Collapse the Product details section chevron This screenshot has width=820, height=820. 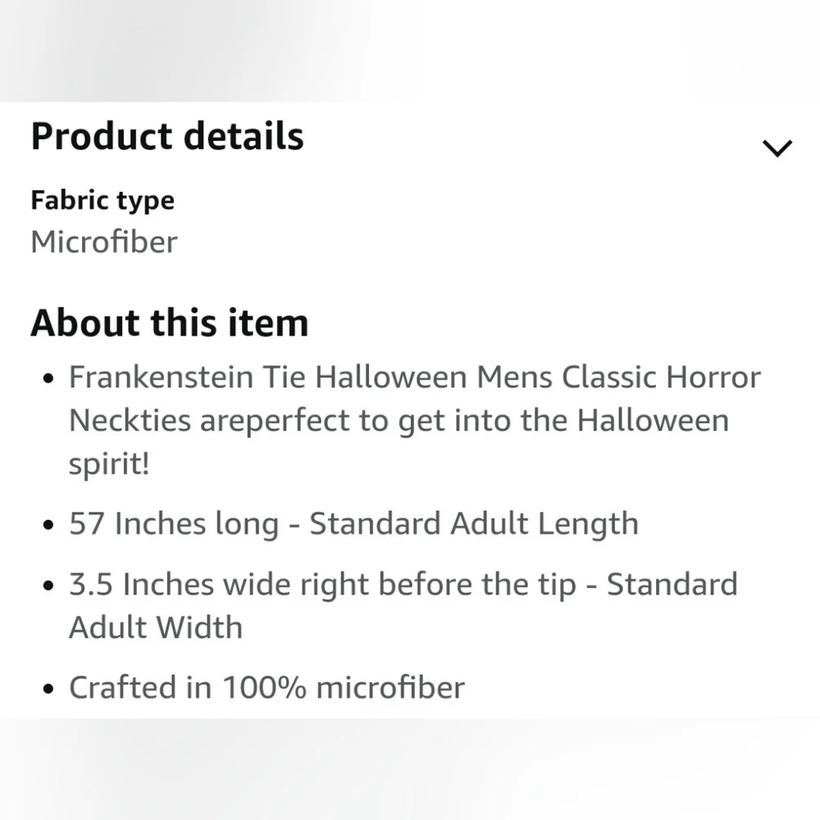pyautogui.click(x=777, y=148)
